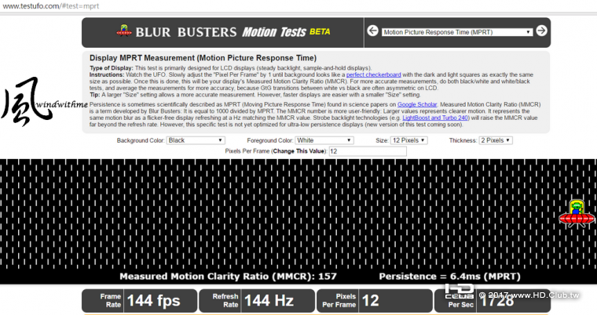Click the left arrow for previous test
Screen dimensions: 597x315
[372, 31]
